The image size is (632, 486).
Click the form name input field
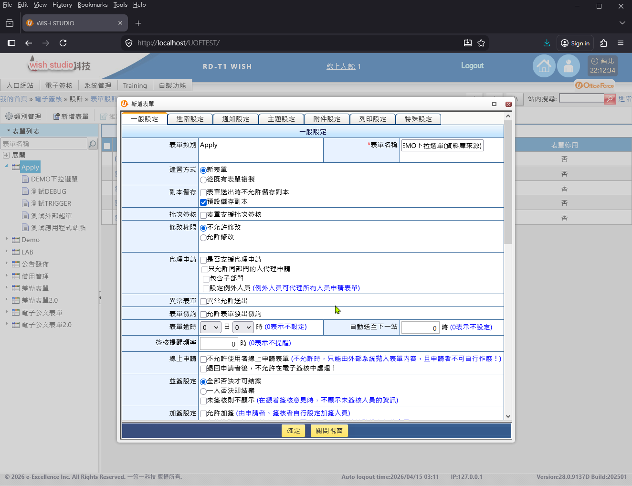(442, 146)
